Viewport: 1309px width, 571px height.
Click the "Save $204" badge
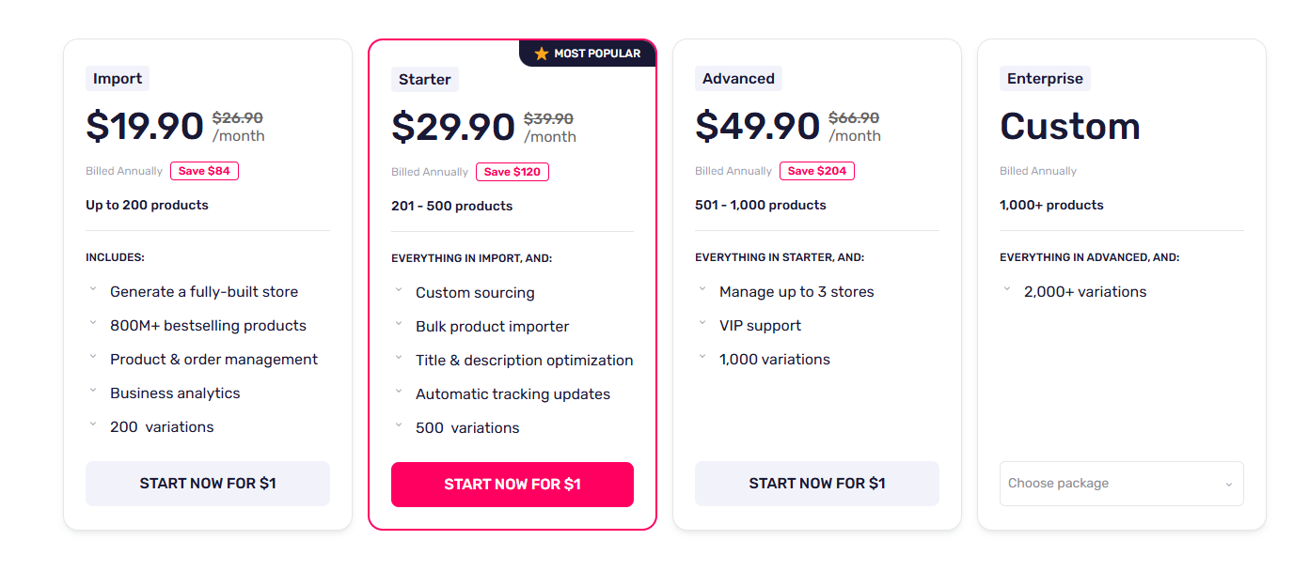point(817,171)
